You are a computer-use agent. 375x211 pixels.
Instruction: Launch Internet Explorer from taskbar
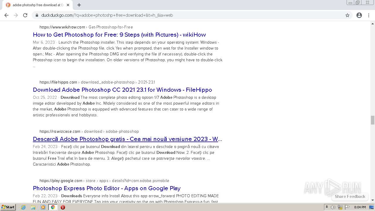pos(23,207)
